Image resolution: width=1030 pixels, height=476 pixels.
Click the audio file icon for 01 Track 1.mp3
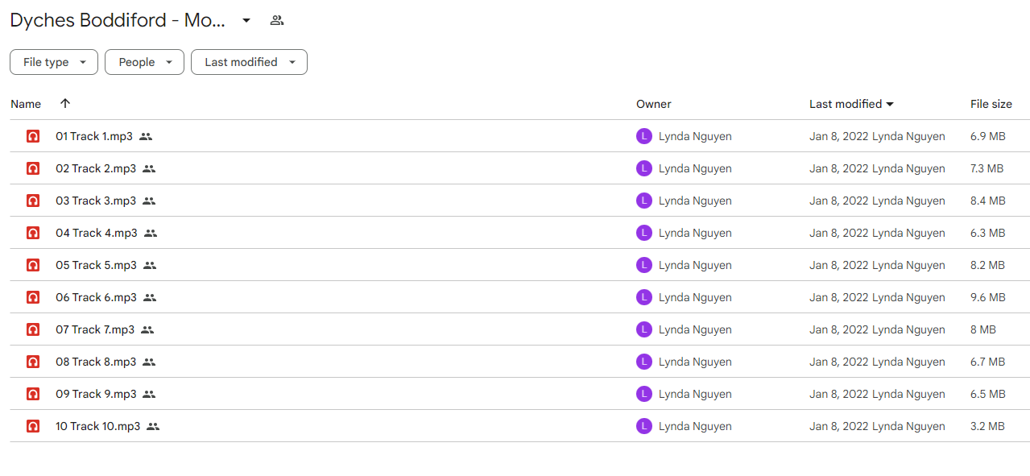[x=33, y=136]
